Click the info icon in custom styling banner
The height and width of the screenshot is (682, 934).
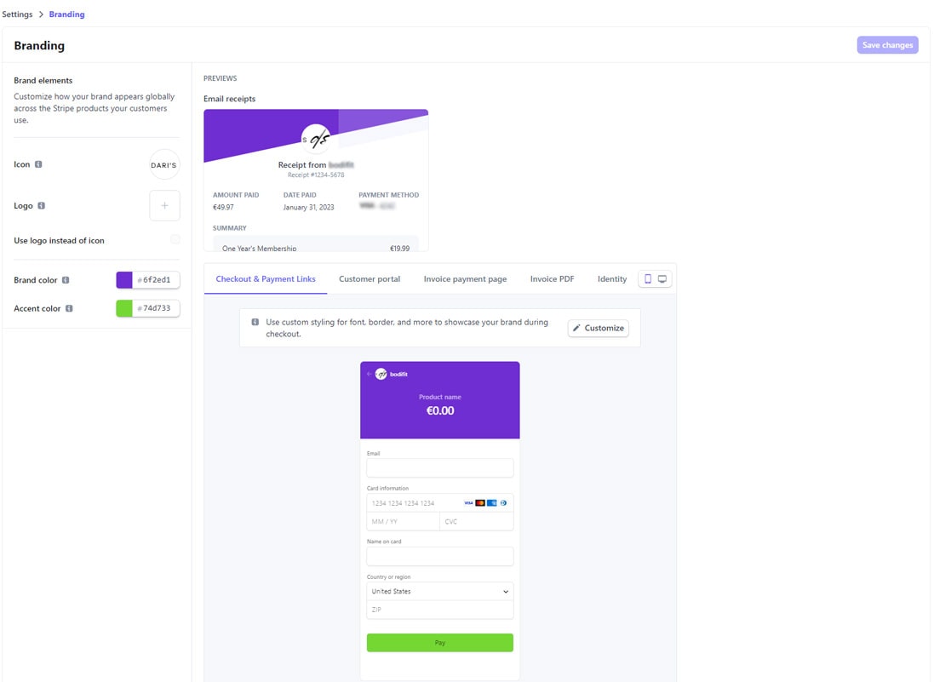click(x=255, y=322)
